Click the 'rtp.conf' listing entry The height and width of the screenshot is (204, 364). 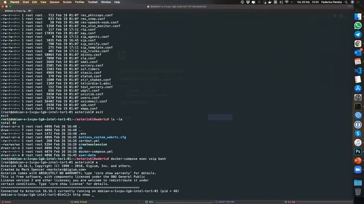coord(88,29)
